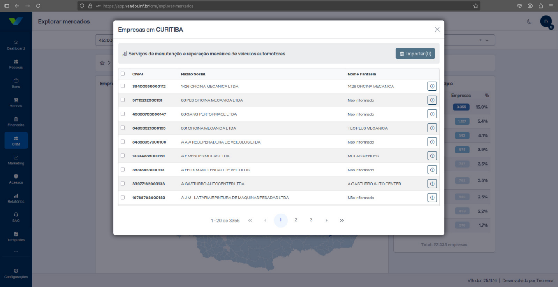Open SAC in sidebar
The height and width of the screenshot is (287, 558).
pyautogui.click(x=16, y=217)
